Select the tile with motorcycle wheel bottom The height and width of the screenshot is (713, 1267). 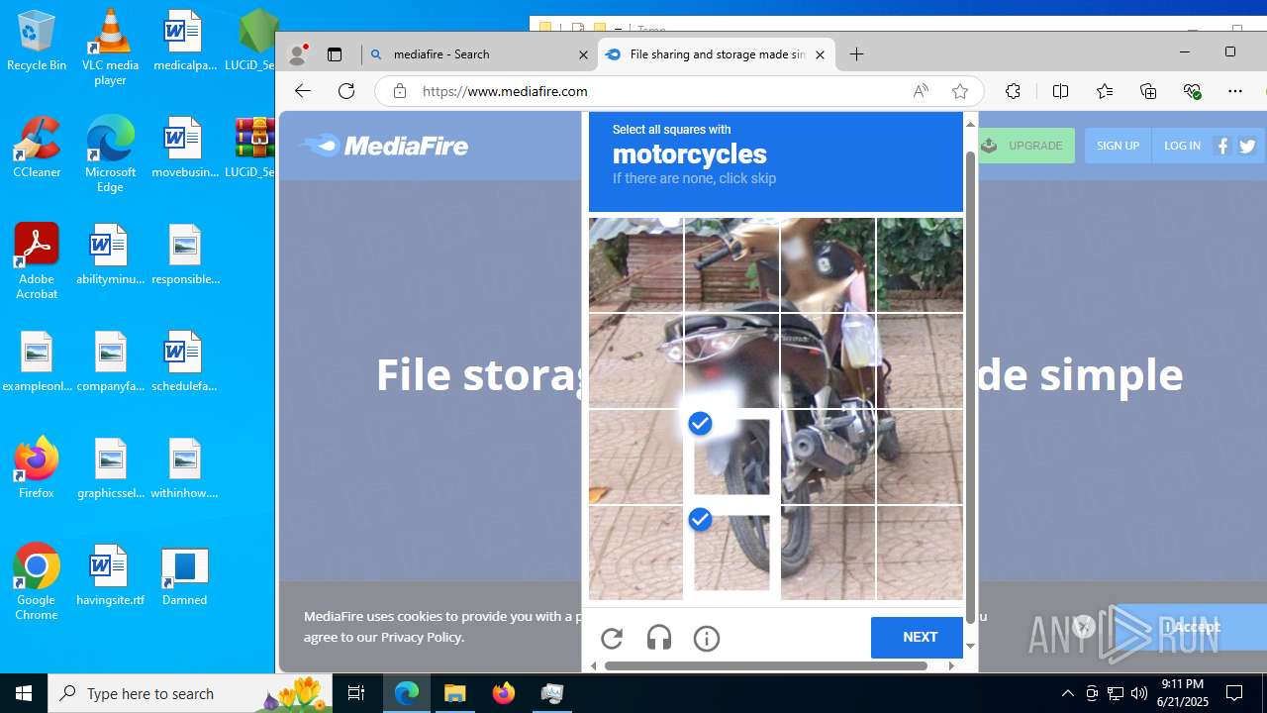point(828,554)
